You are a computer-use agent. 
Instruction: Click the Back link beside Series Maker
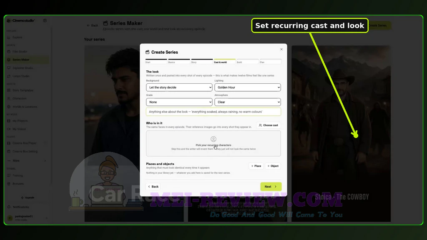click(92, 25)
